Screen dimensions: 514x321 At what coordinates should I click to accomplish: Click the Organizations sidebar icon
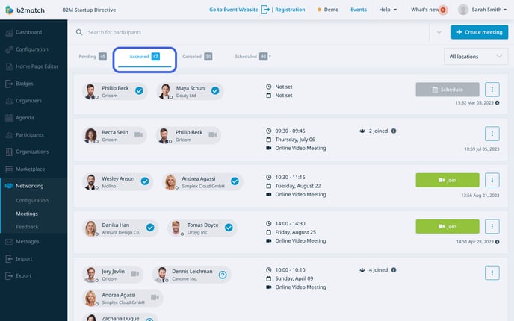coord(9,152)
